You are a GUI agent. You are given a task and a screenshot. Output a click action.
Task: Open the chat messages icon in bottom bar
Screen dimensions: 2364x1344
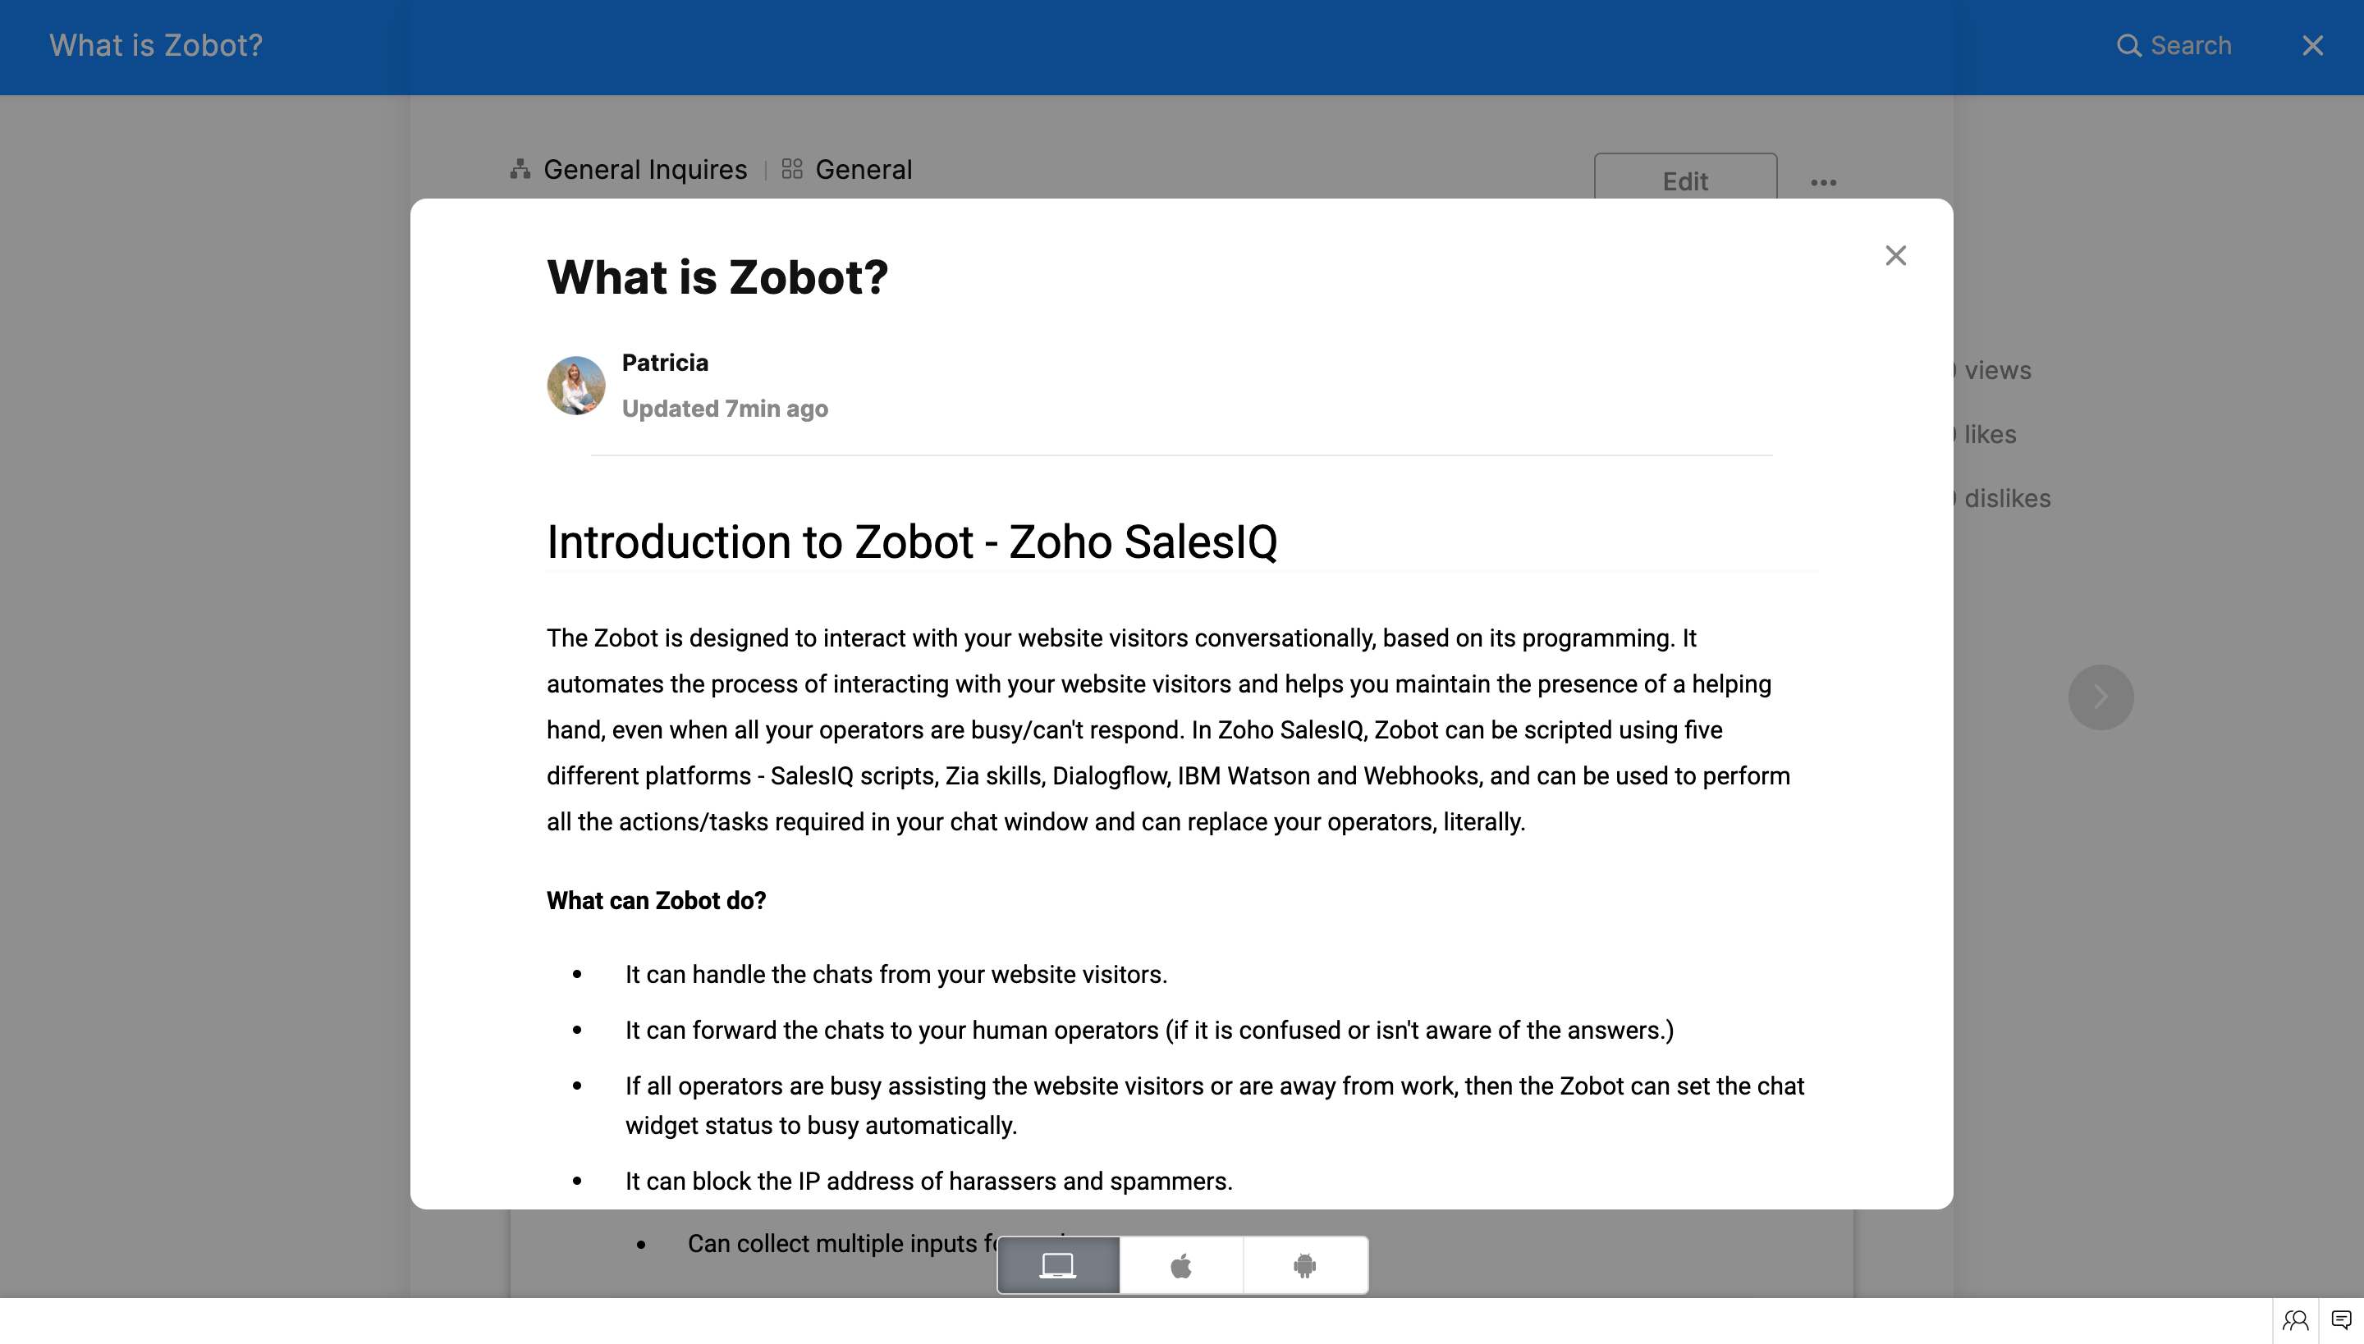coord(2341,1320)
